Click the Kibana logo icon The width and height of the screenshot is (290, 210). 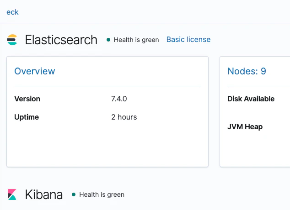12,194
